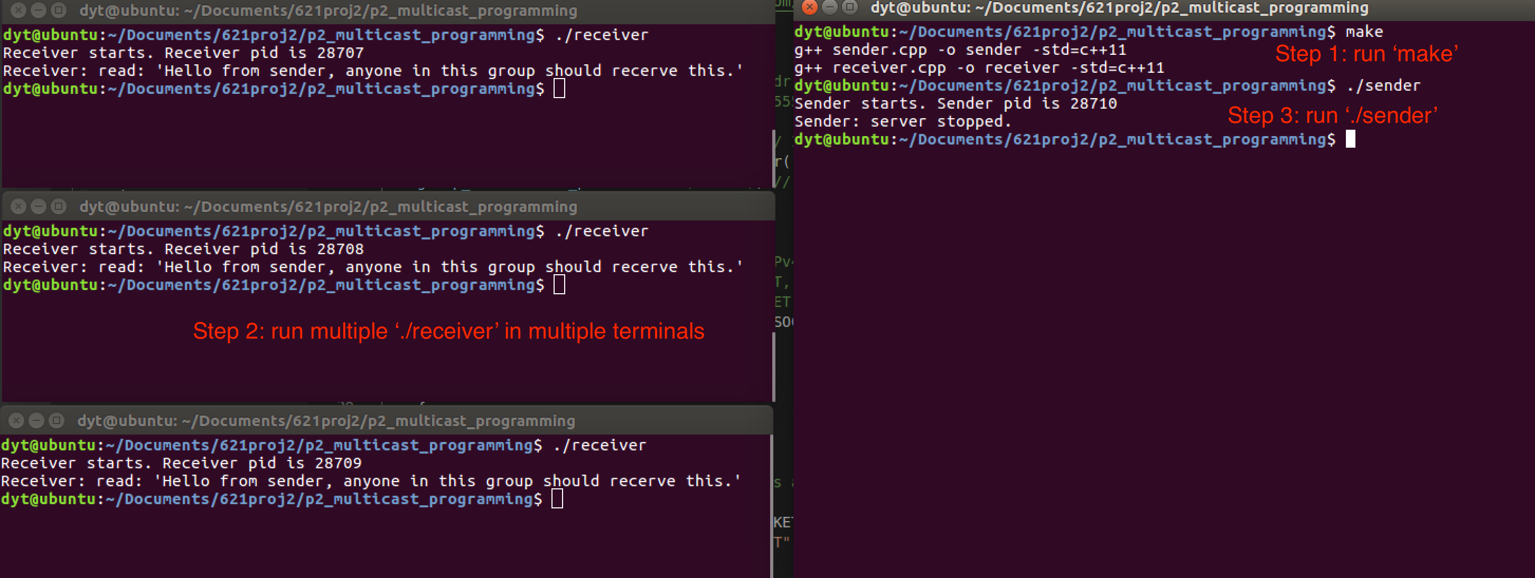Minimize the terminal showing receiver pid 28709
Viewport: 1535px width, 578px height.
[x=36, y=420]
